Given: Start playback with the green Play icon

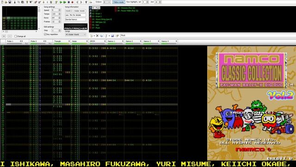Looking at the screenshot, I should point(61,2).
